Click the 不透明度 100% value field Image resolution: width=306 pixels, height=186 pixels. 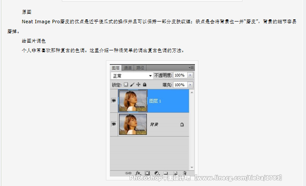[x=180, y=75]
